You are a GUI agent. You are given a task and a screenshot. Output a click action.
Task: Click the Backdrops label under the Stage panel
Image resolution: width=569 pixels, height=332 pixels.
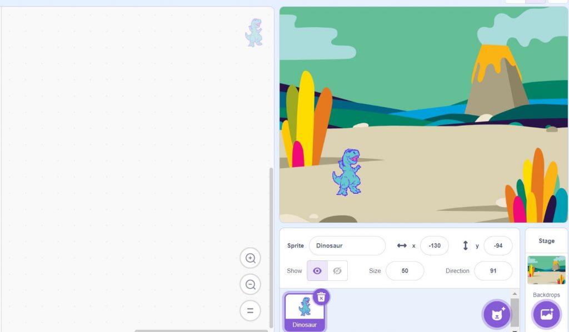546,295
